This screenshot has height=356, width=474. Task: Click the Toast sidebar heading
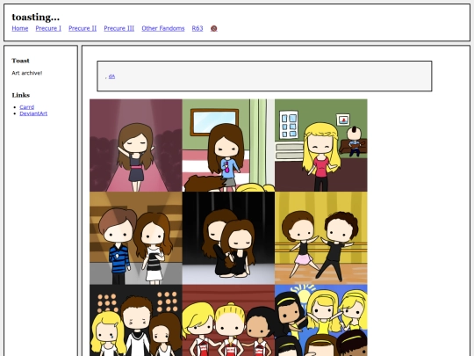click(x=20, y=61)
